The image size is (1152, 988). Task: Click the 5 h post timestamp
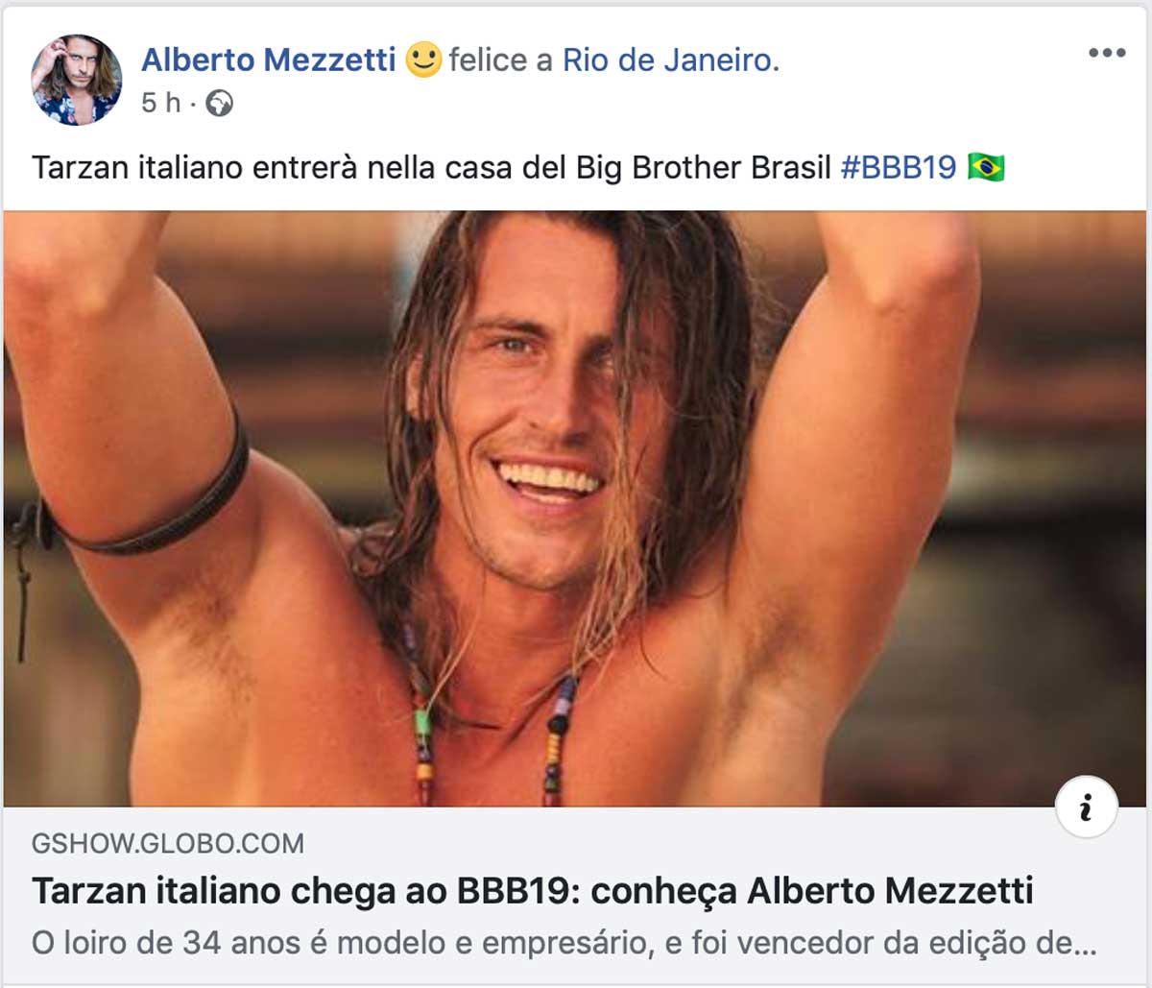click(160, 103)
